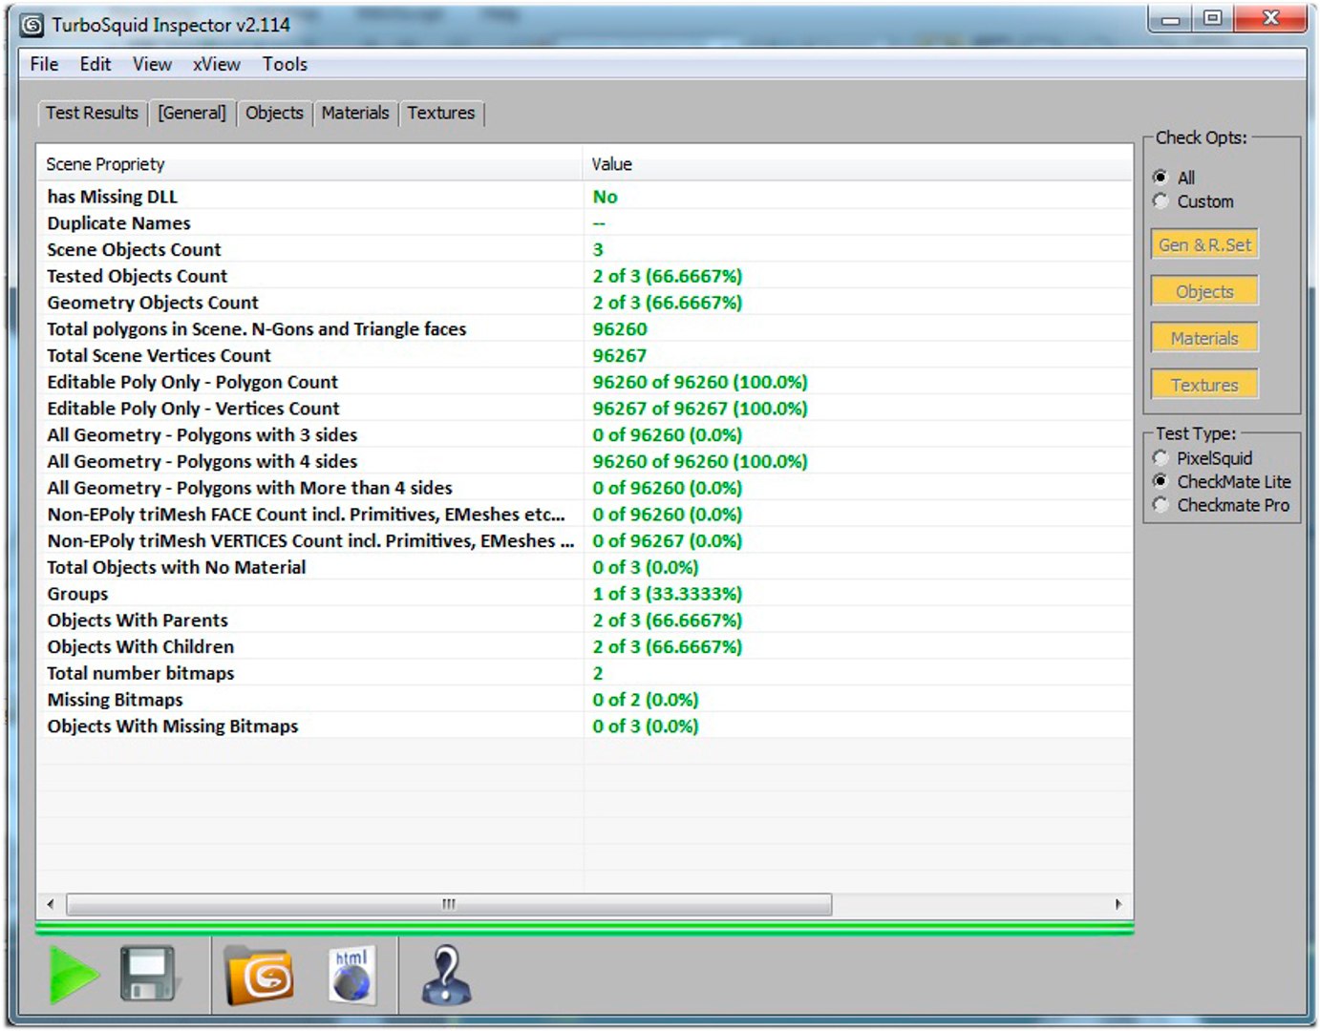Viewport: 1320px width, 1031px height.
Task: Click the TurboSquid Inspector title bar logo
Action: tap(32, 25)
